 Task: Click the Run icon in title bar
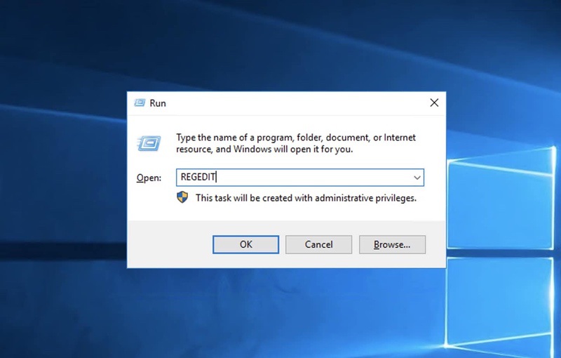pyautogui.click(x=140, y=103)
